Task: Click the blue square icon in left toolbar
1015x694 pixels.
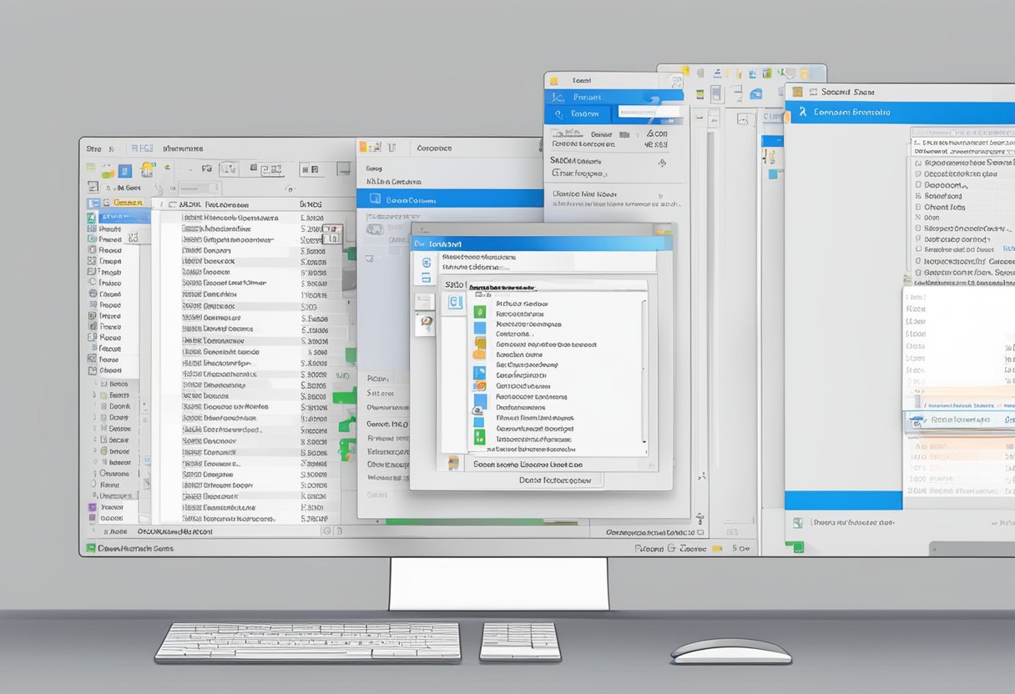Action: [125, 171]
